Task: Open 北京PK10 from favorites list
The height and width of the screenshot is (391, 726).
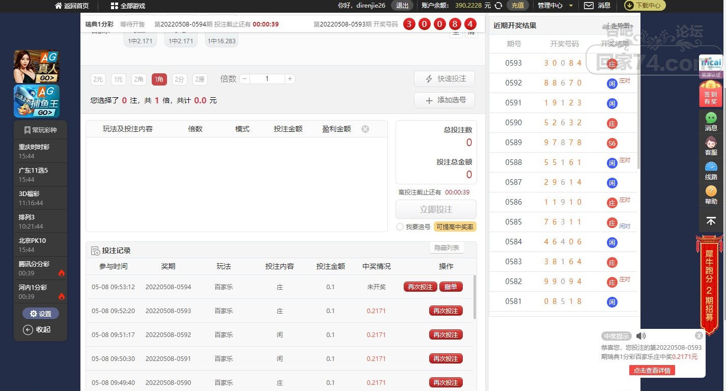Action: click(x=41, y=245)
